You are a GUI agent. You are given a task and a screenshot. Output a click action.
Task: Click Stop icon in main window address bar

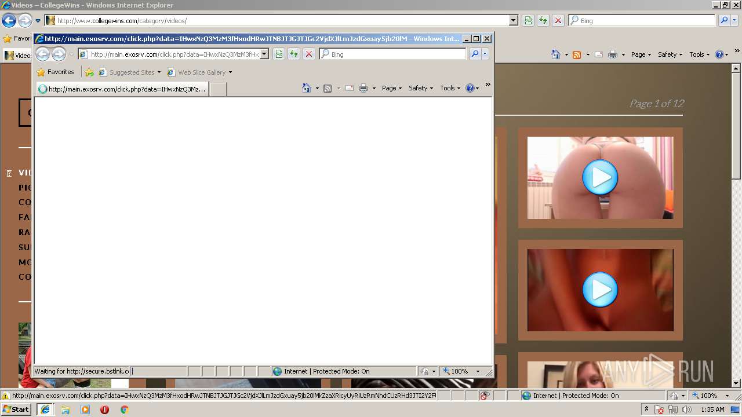[x=558, y=20]
